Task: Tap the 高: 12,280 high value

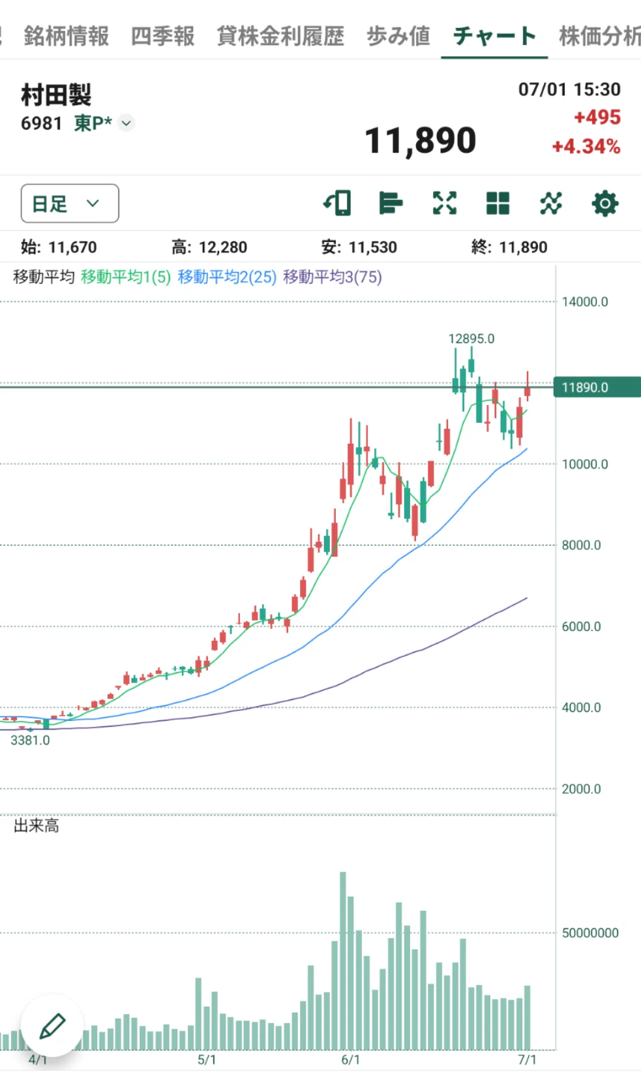Action: 209,247
